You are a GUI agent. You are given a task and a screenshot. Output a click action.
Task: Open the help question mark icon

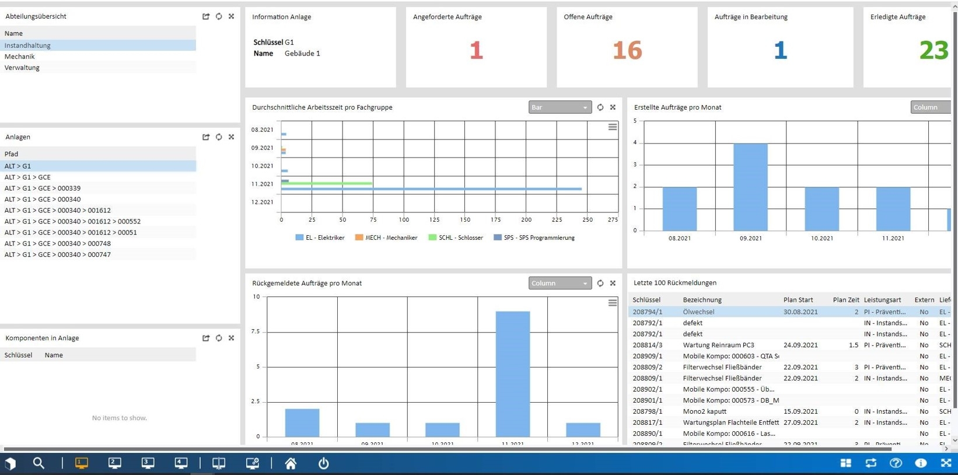tap(896, 463)
